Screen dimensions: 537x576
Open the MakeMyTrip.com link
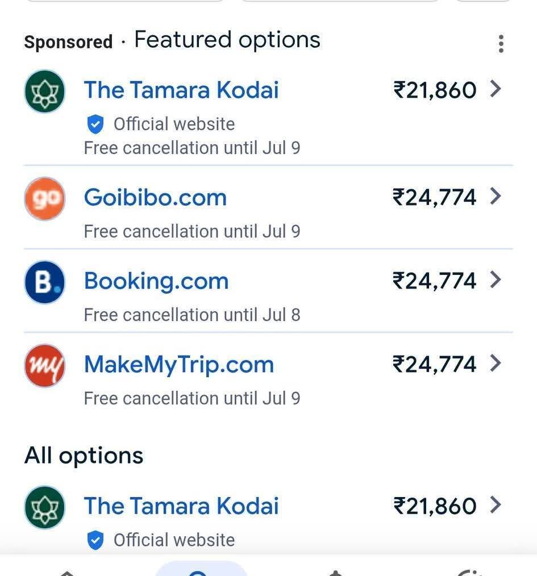click(179, 365)
